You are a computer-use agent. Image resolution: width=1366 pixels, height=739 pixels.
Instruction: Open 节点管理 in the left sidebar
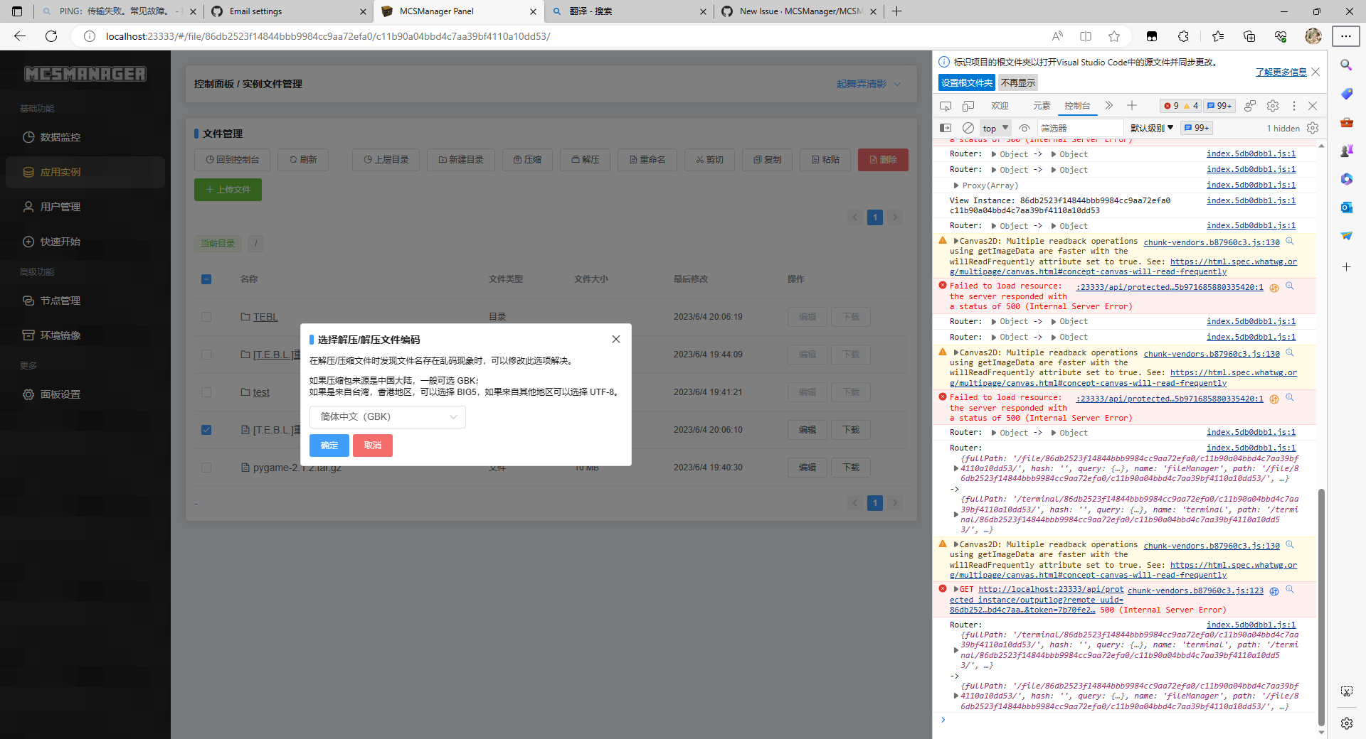pyautogui.click(x=60, y=300)
